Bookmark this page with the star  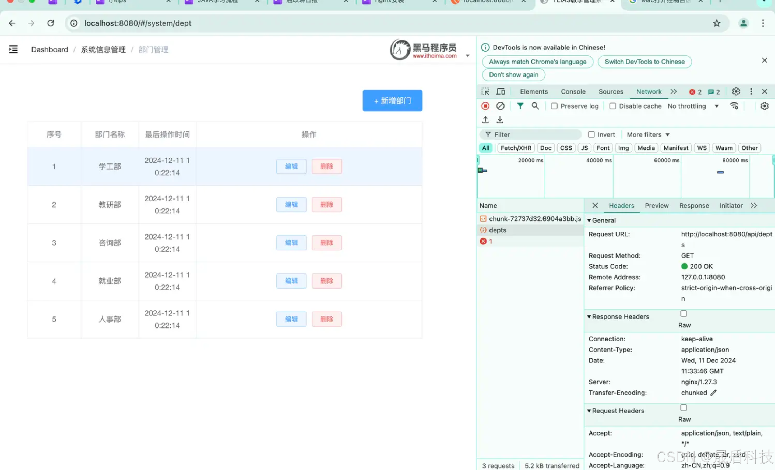click(x=717, y=23)
